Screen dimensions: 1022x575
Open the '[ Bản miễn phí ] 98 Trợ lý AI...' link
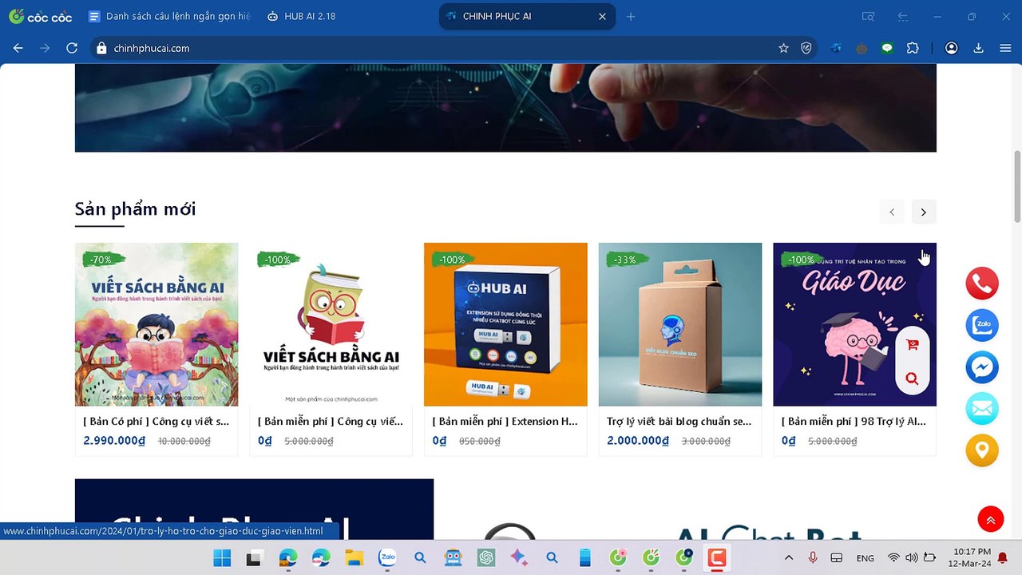(x=854, y=421)
